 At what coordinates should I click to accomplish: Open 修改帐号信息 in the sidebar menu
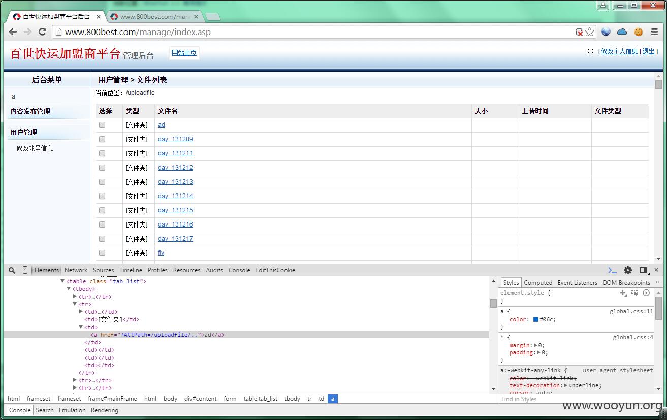pos(35,148)
